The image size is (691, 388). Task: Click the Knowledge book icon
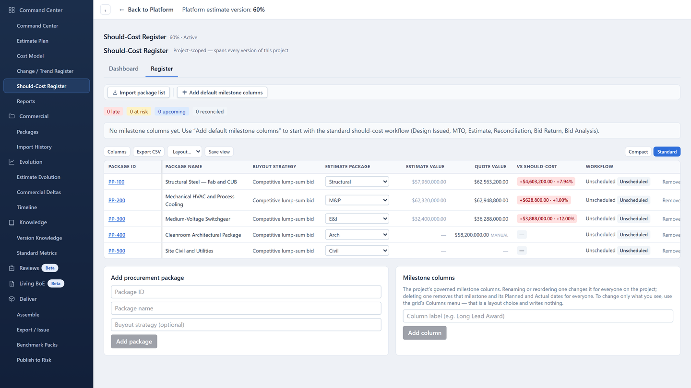click(x=12, y=222)
